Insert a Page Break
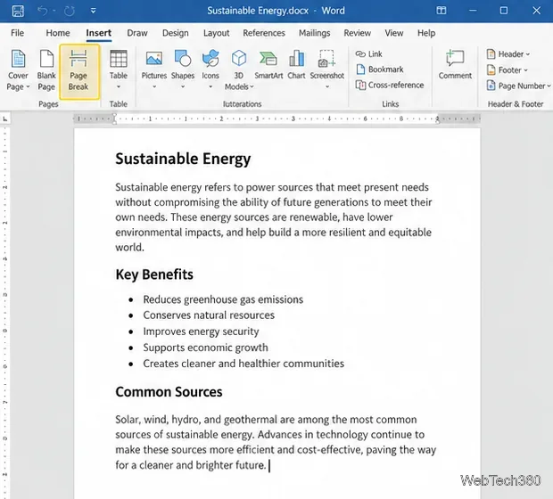553x499 pixels. pos(78,70)
